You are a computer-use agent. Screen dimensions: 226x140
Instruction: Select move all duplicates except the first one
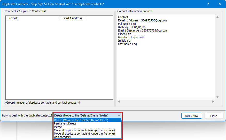coord(87,130)
